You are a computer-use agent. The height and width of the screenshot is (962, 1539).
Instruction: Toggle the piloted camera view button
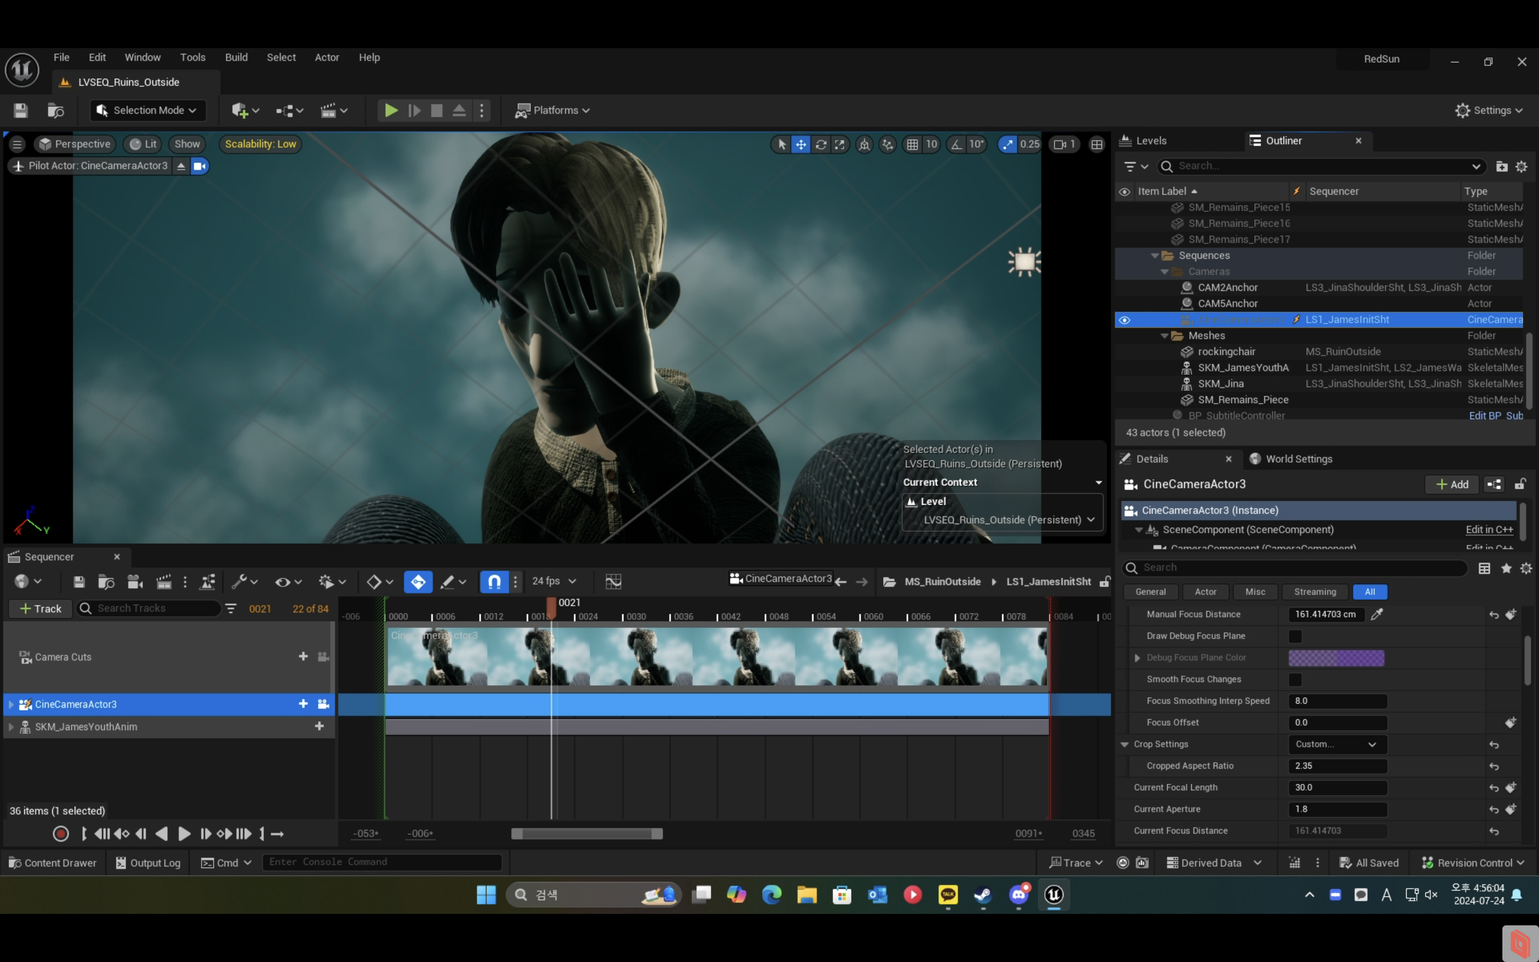pos(200,166)
